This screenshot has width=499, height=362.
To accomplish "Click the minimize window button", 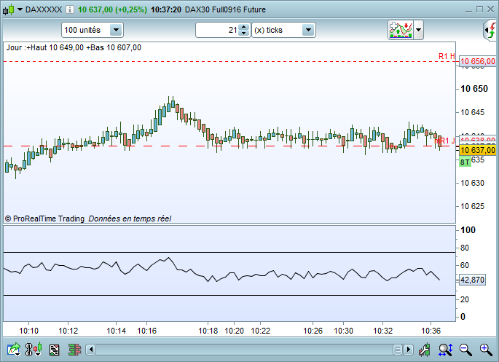I will (468, 10).
